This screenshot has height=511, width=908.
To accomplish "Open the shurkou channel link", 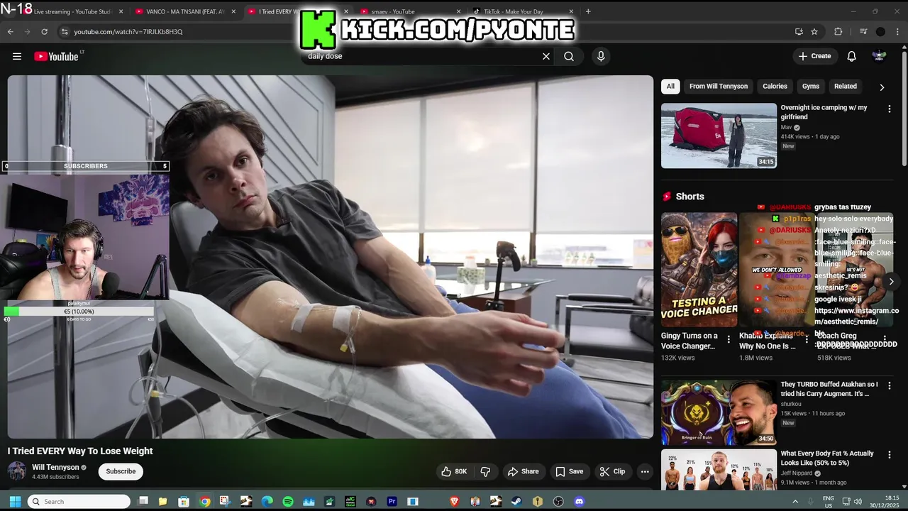I will 792,404.
